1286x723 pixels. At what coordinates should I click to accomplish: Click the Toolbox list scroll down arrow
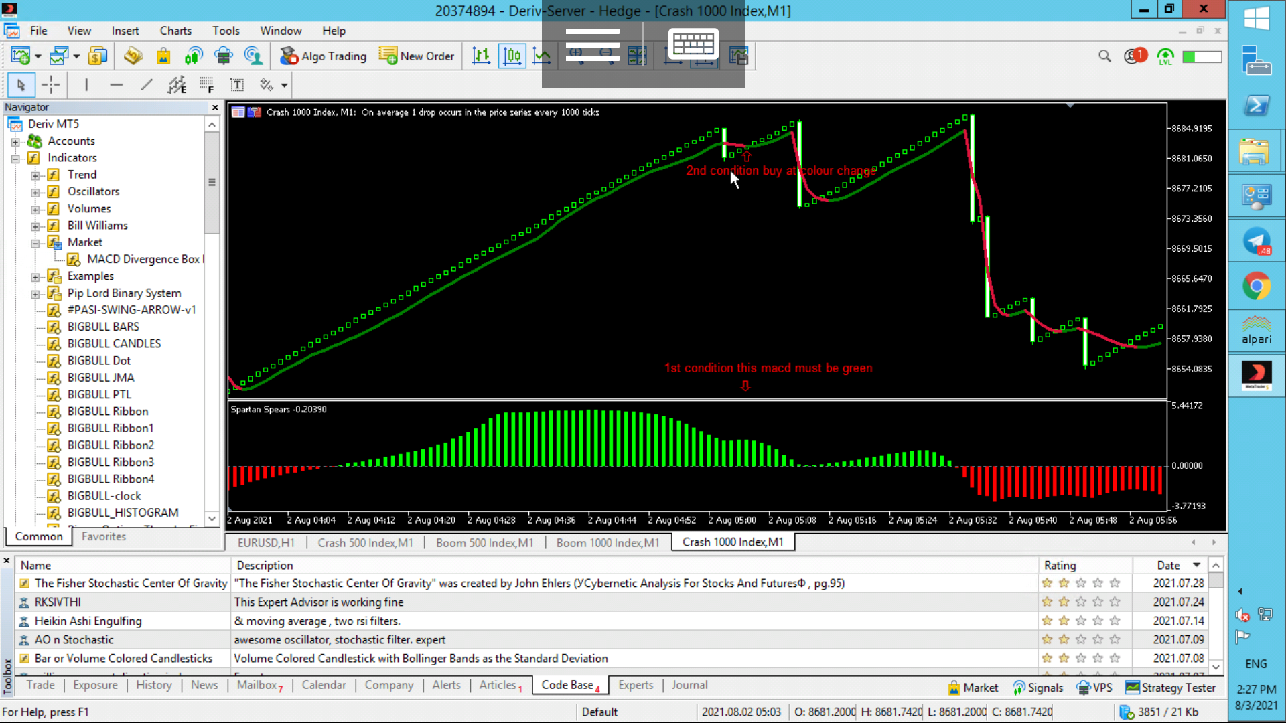[x=1216, y=667]
